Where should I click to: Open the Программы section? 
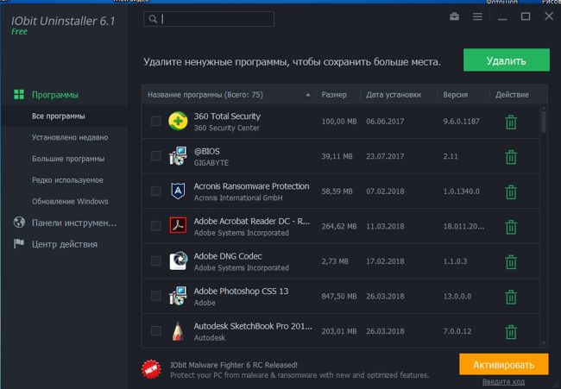54,95
